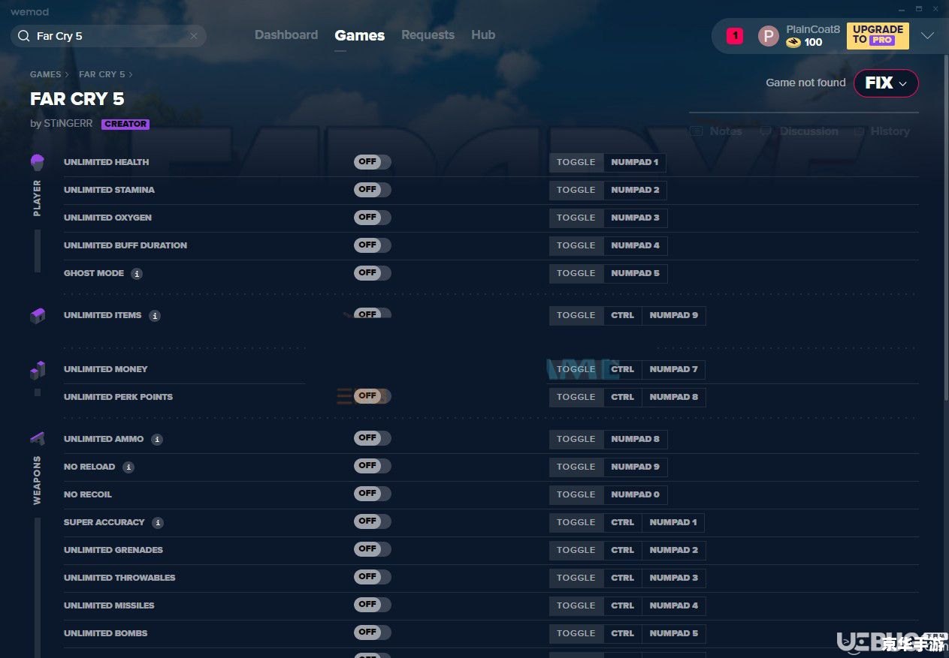Image resolution: width=949 pixels, height=658 pixels.
Task: Click the PlainCoat8 profile avatar
Action: coord(768,35)
